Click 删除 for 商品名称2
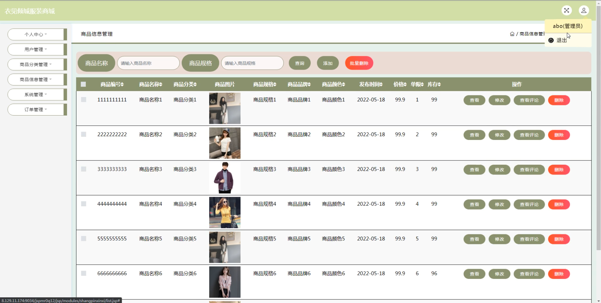 click(x=559, y=135)
